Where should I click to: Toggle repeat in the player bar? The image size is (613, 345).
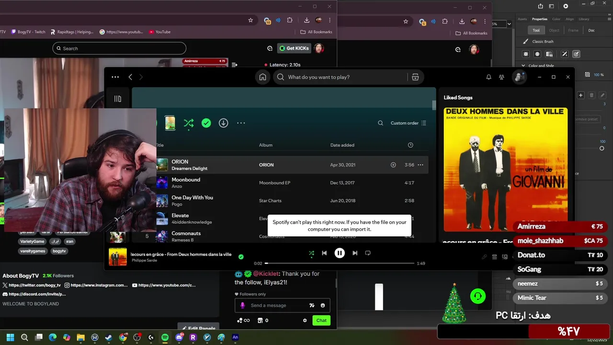pyautogui.click(x=368, y=253)
